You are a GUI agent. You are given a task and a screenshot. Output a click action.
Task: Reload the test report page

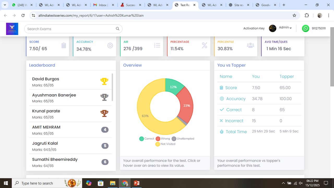[23, 15]
